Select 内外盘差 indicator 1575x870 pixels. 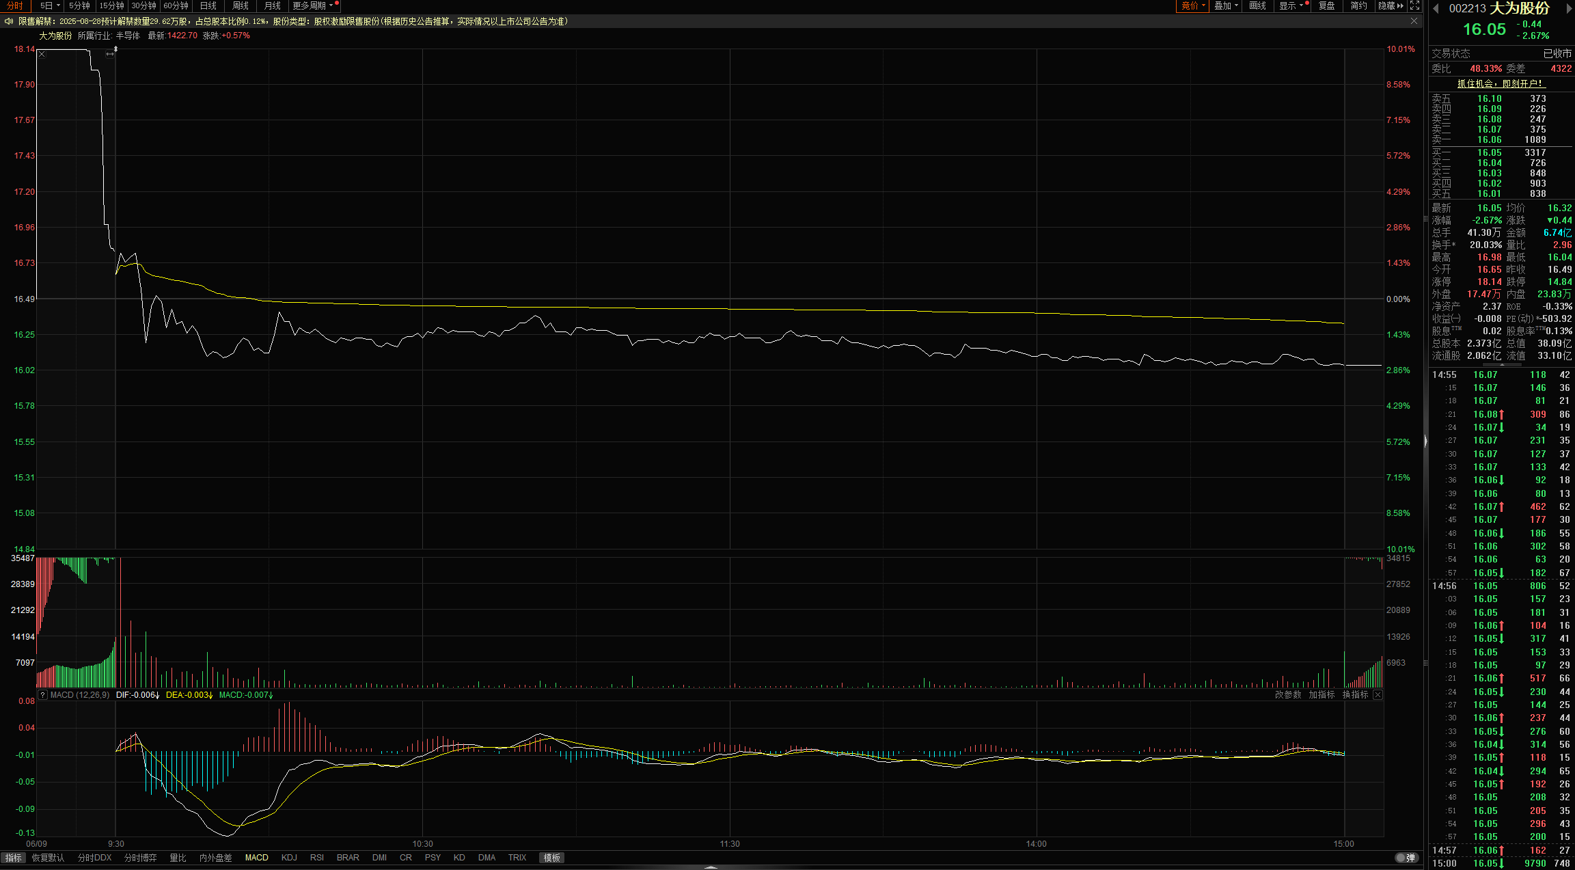[215, 858]
